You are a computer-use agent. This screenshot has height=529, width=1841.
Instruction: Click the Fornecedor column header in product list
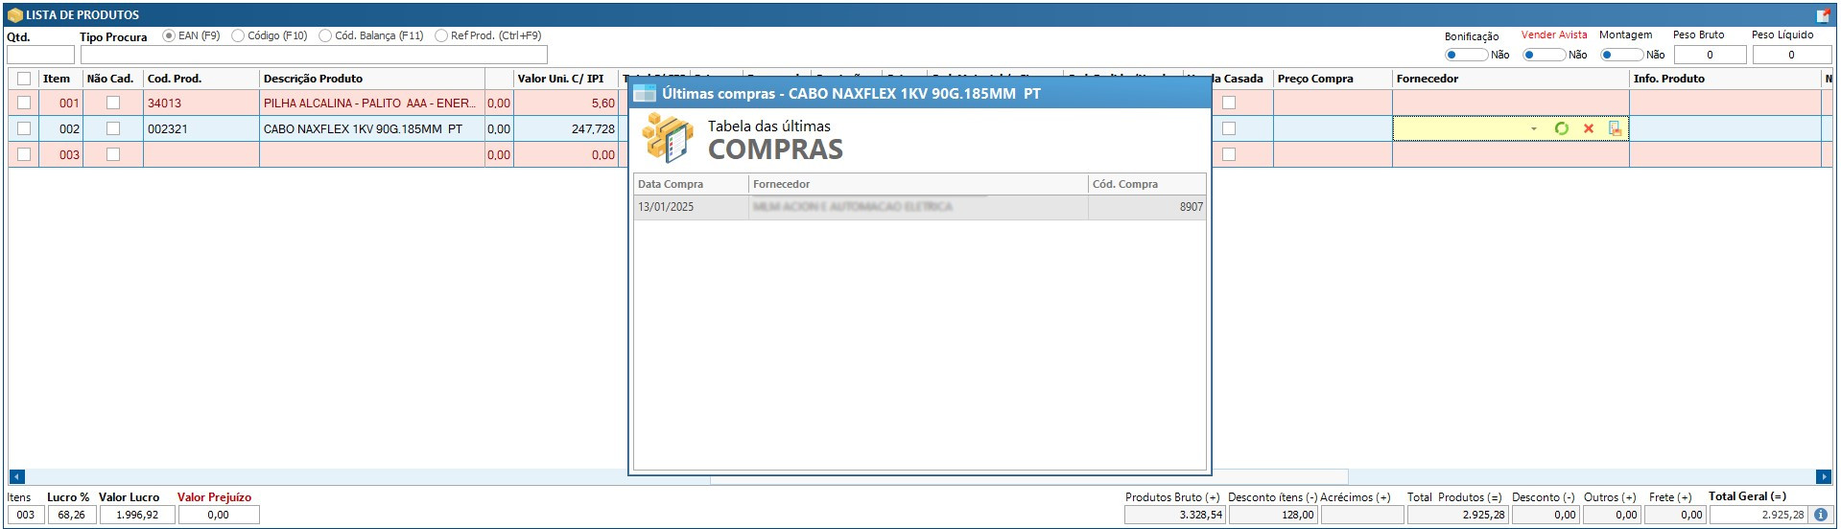pos(1511,79)
